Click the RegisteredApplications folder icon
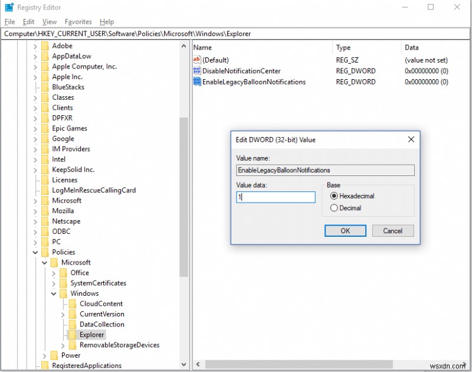 (45, 366)
